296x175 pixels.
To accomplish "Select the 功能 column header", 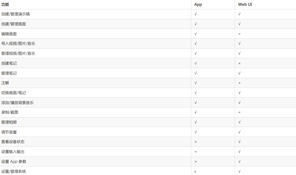I will [x=5, y=4].
